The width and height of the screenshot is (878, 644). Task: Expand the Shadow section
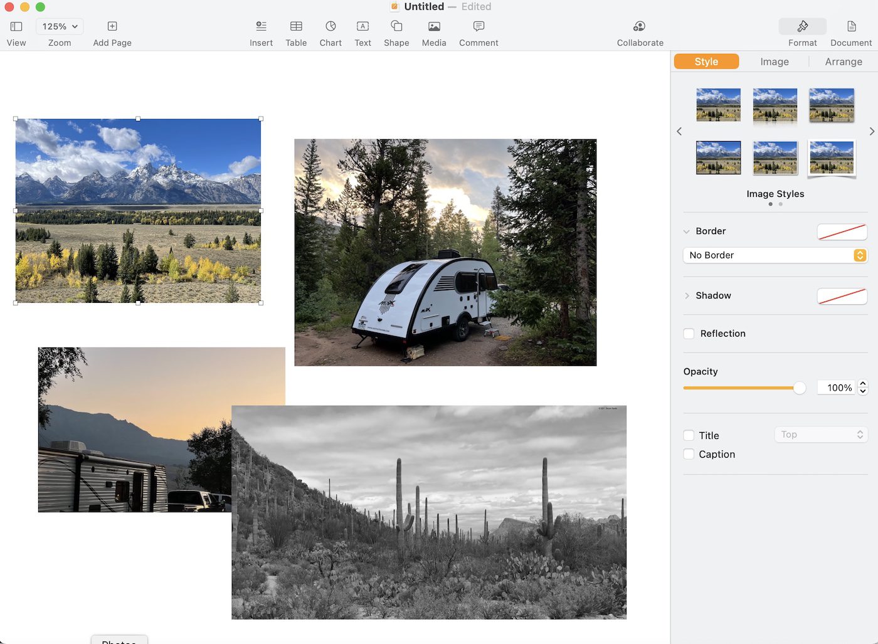687,295
